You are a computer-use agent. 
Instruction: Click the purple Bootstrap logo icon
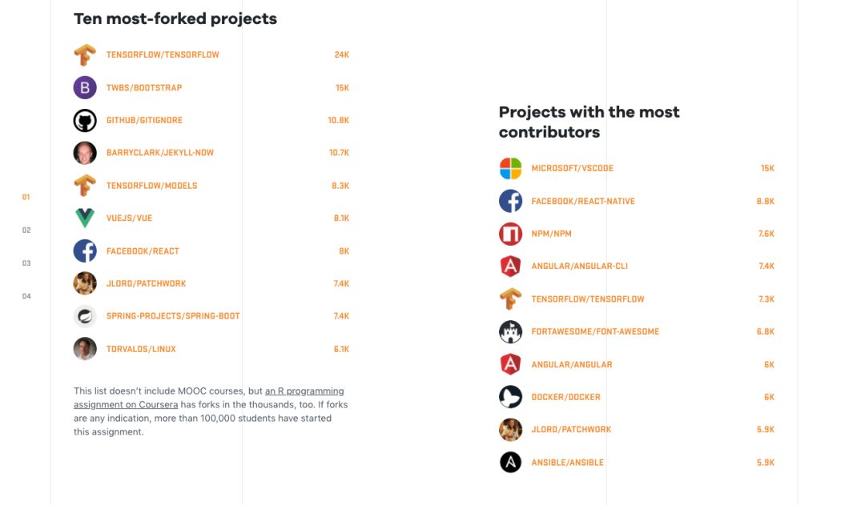[x=85, y=88]
